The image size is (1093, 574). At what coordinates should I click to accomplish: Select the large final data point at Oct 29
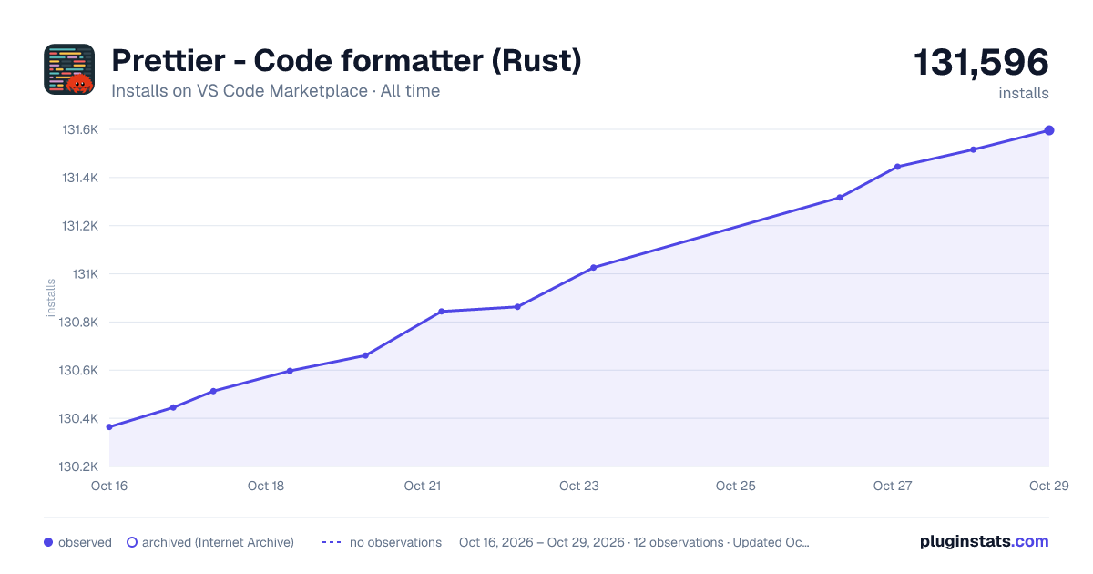(x=1049, y=130)
